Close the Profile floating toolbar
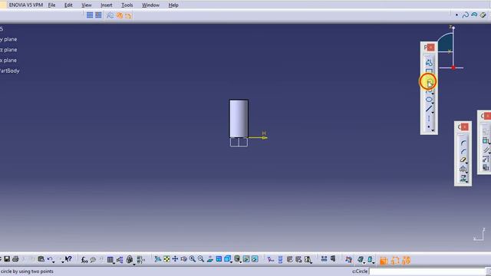491x276 pixels. pyautogui.click(x=431, y=48)
